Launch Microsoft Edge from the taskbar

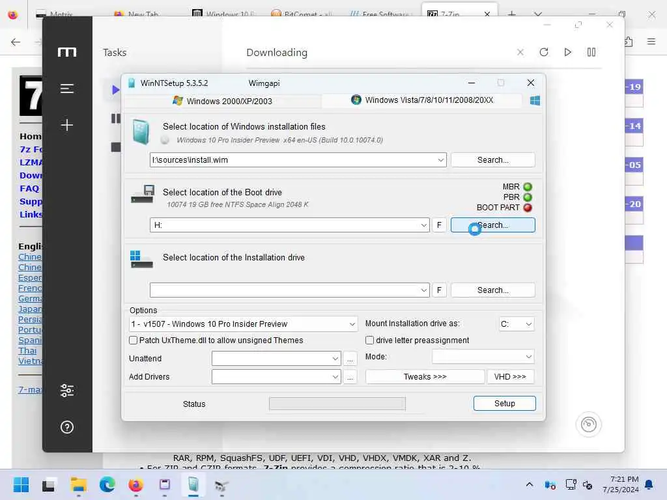click(107, 484)
